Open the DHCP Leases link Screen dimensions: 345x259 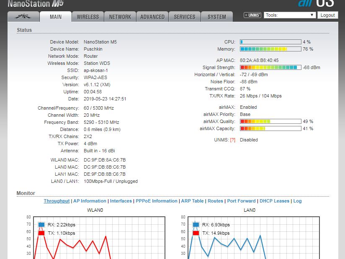(274, 201)
